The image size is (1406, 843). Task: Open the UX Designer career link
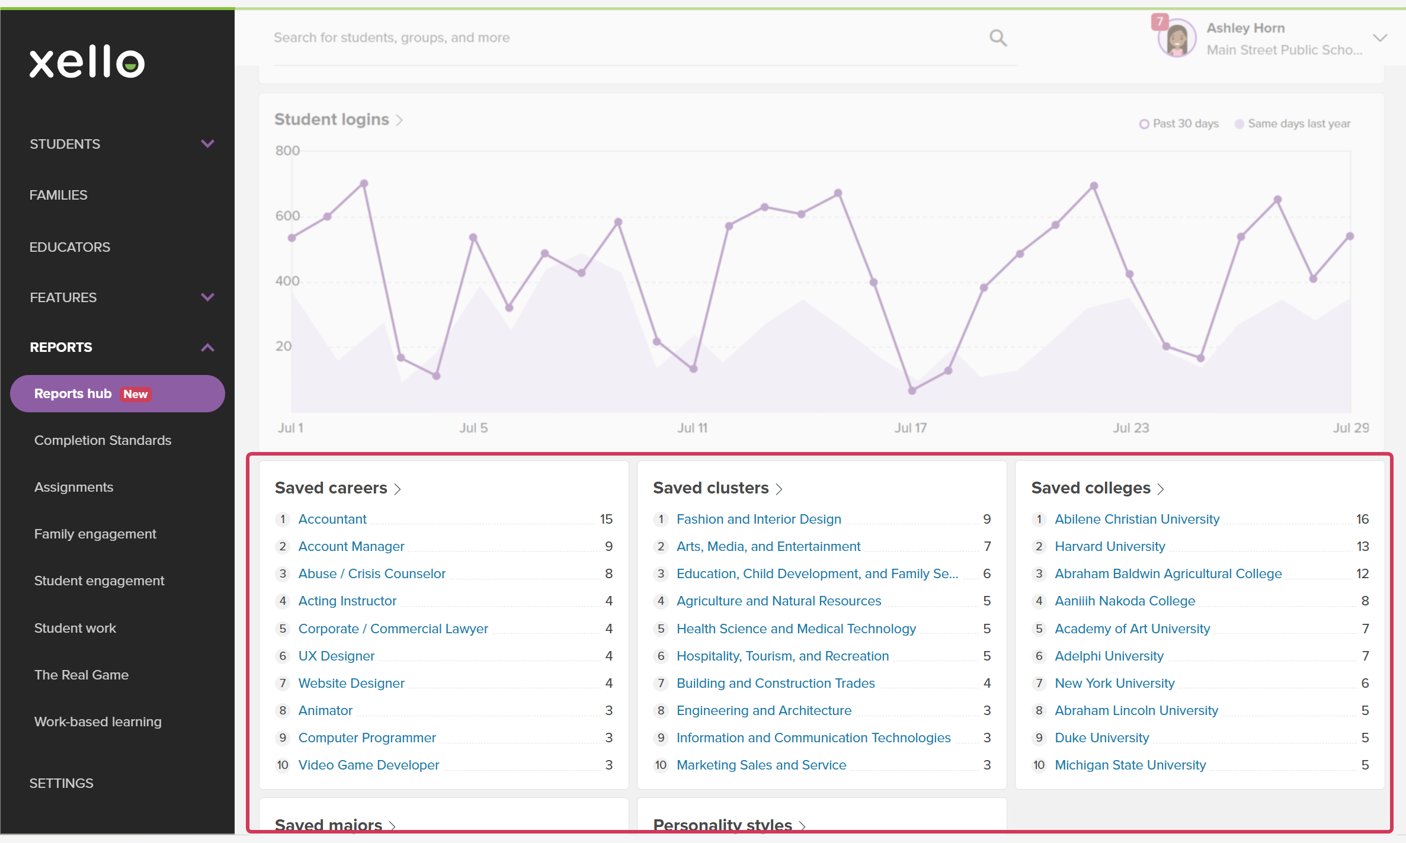(x=337, y=656)
